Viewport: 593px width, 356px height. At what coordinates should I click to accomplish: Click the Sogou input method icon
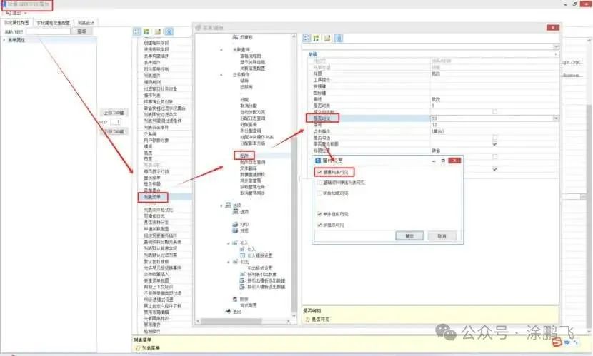click(556, 342)
